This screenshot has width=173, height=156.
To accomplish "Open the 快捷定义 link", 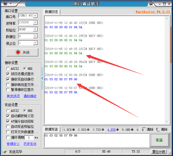I will [x=13, y=144].
